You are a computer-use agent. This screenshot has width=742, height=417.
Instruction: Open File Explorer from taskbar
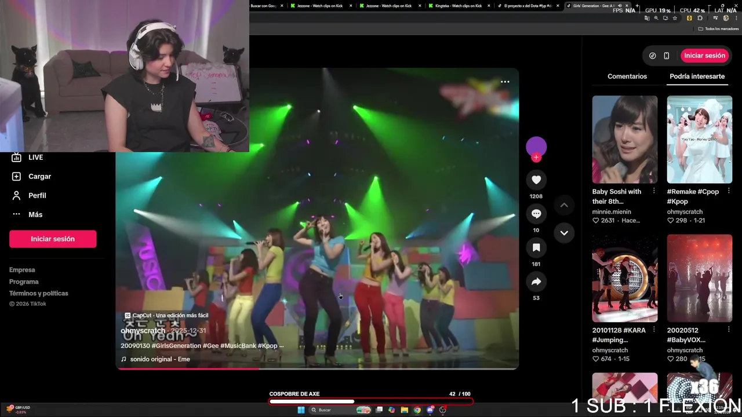pyautogui.click(x=404, y=410)
